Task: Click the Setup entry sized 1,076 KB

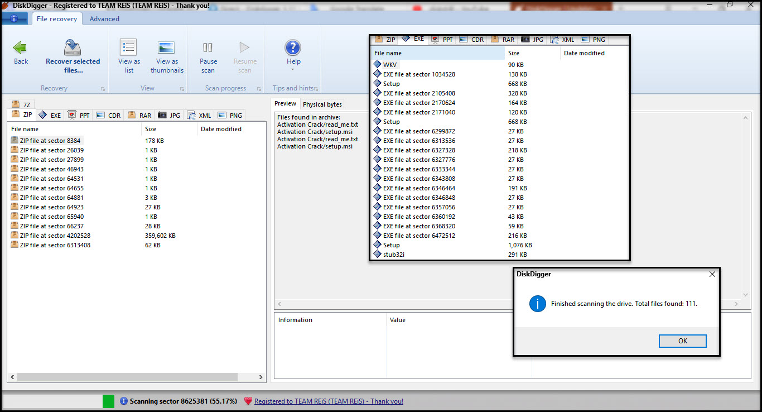Action: (x=391, y=245)
